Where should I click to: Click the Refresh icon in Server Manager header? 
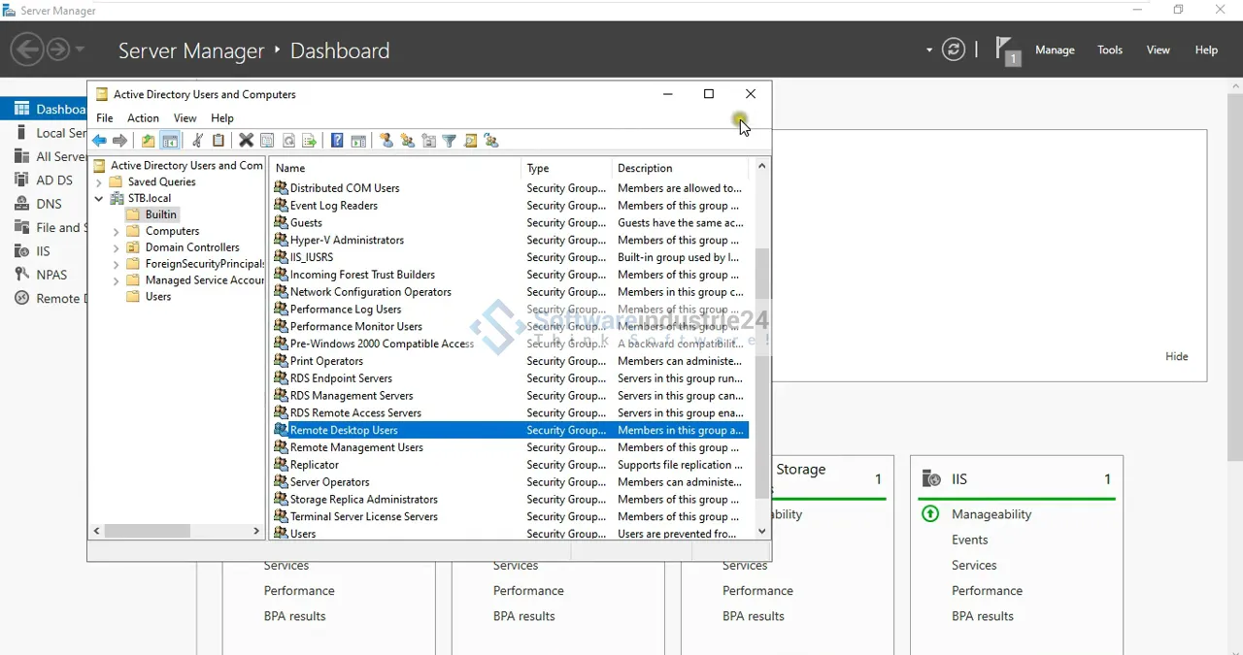click(x=954, y=49)
